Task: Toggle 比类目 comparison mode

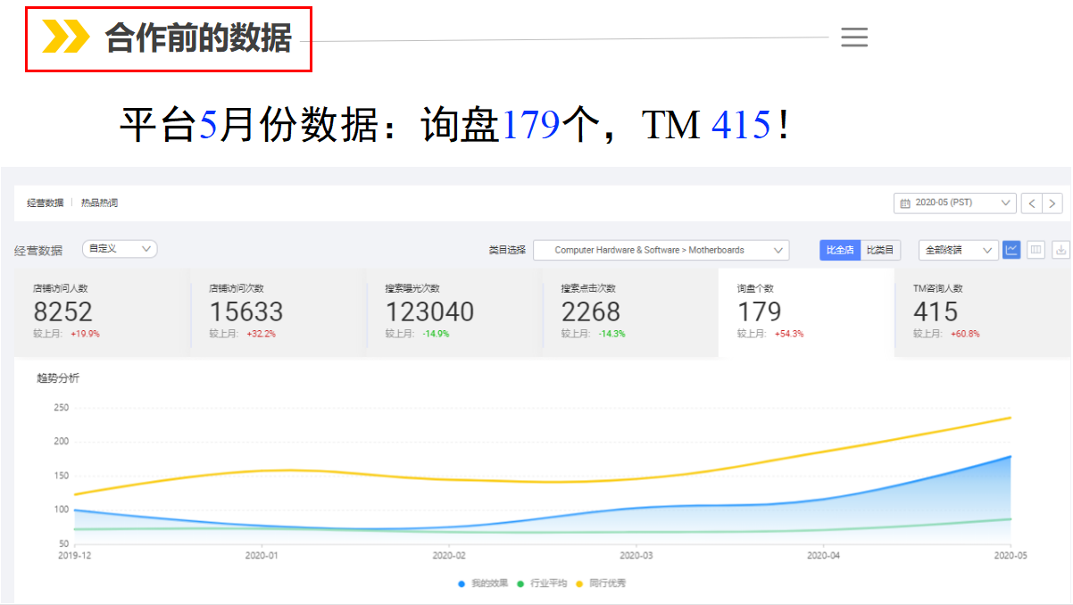Action: coord(880,250)
